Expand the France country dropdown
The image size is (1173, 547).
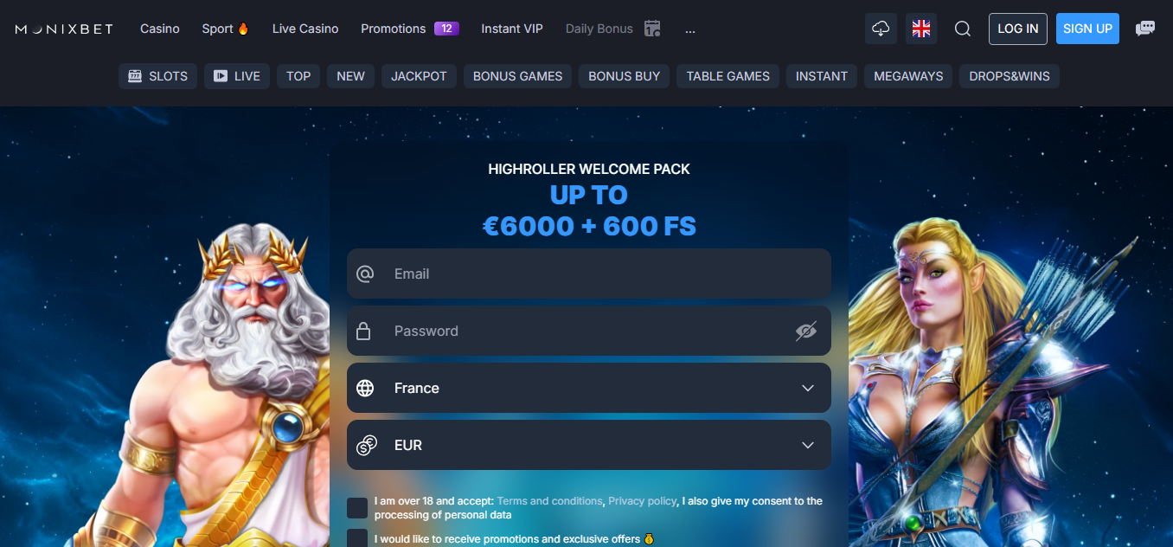[x=589, y=388]
